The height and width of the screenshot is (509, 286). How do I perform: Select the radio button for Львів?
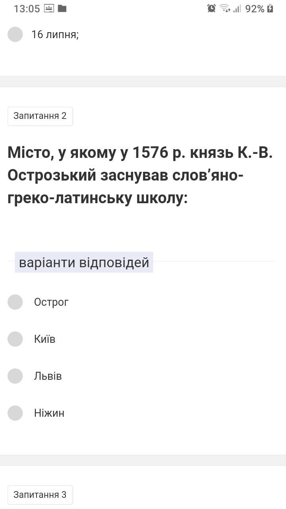(15, 376)
